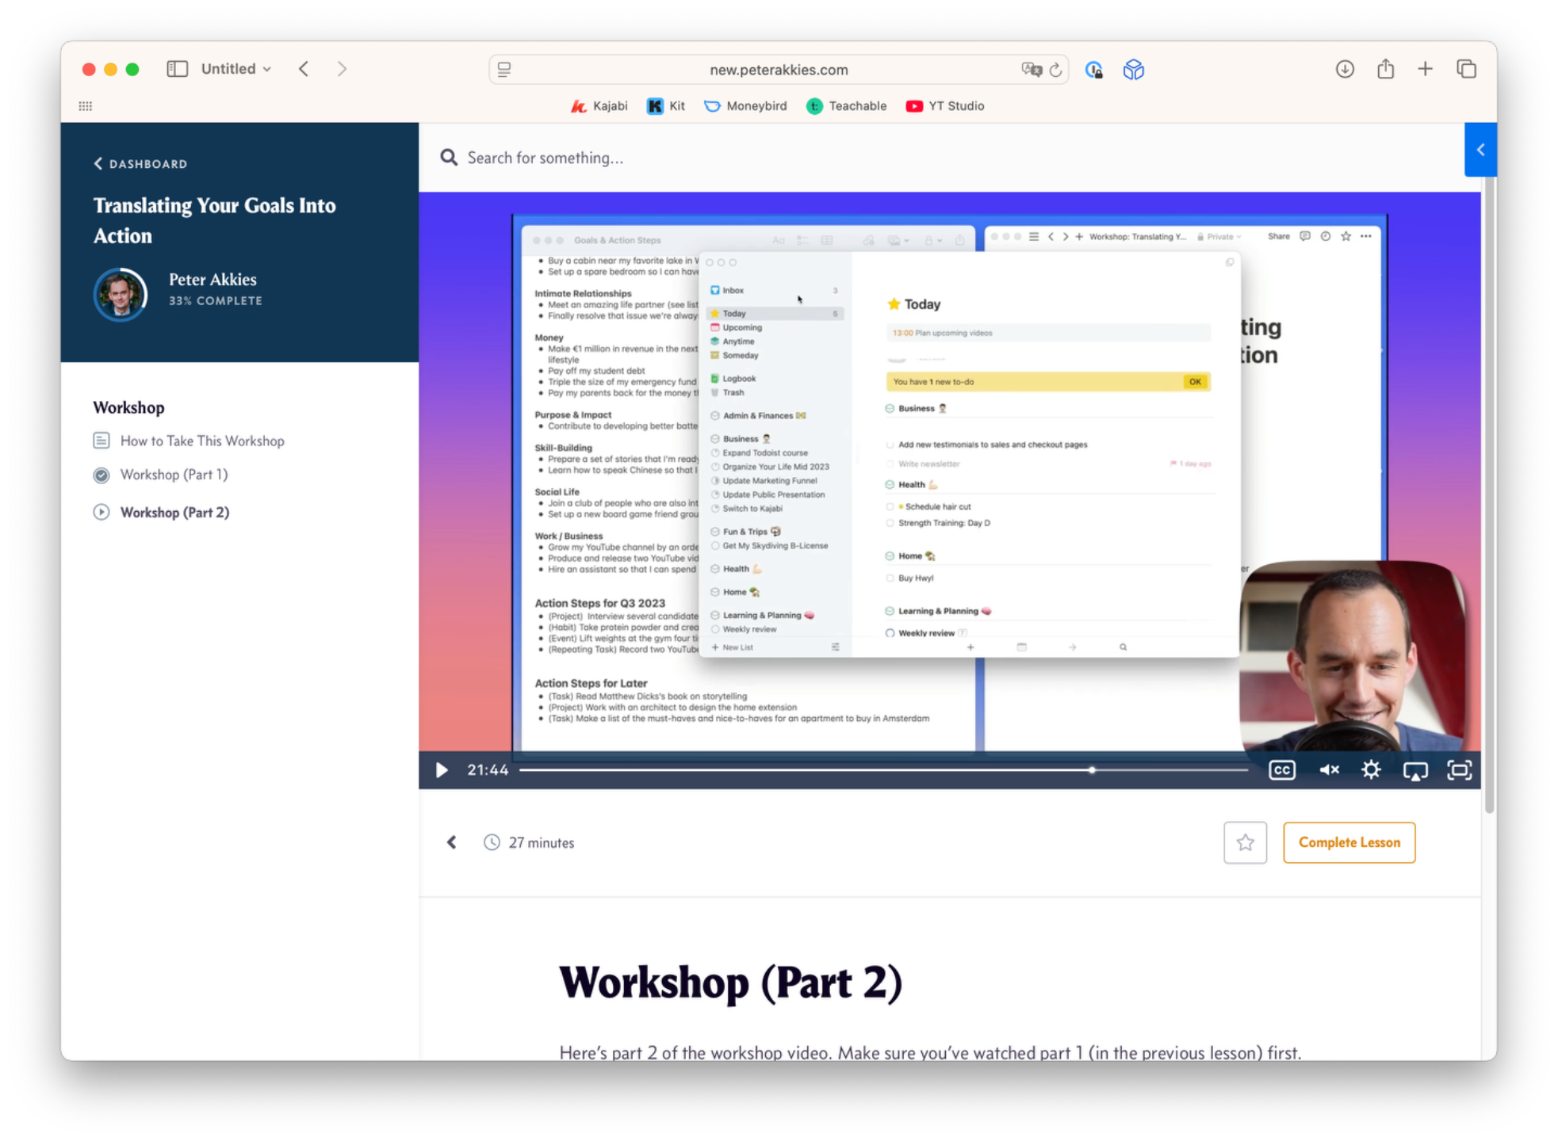1558x1141 pixels.
Task: Go to previous lesson arrow
Action: (452, 843)
